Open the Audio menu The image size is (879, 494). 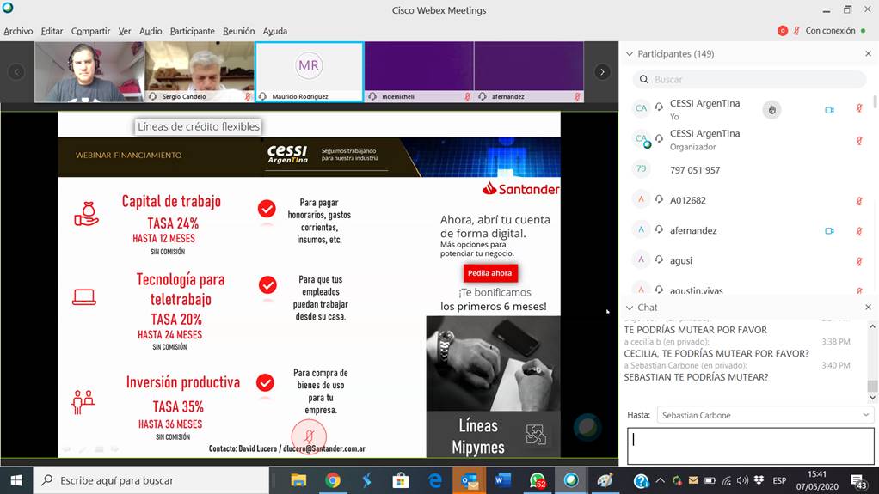point(151,31)
